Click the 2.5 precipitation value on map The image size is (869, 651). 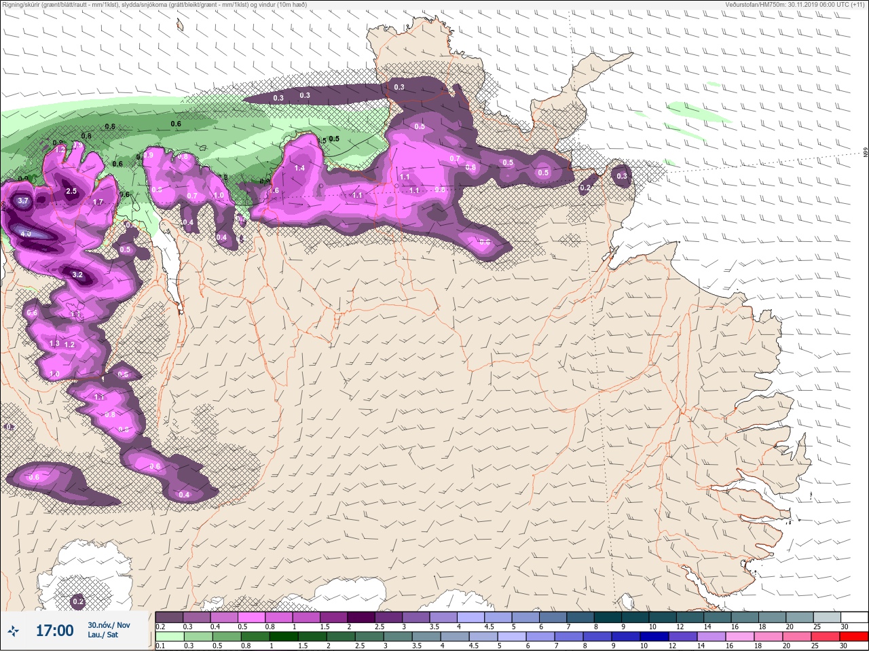[x=71, y=192]
